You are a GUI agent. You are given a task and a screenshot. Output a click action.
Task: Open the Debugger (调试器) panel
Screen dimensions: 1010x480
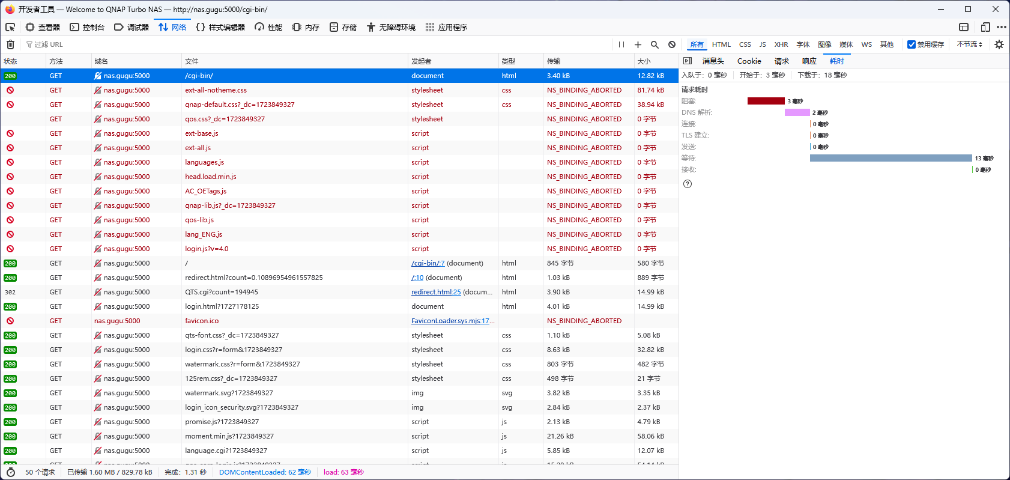[x=132, y=27]
